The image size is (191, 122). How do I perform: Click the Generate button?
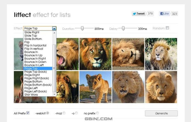pos(161,113)
